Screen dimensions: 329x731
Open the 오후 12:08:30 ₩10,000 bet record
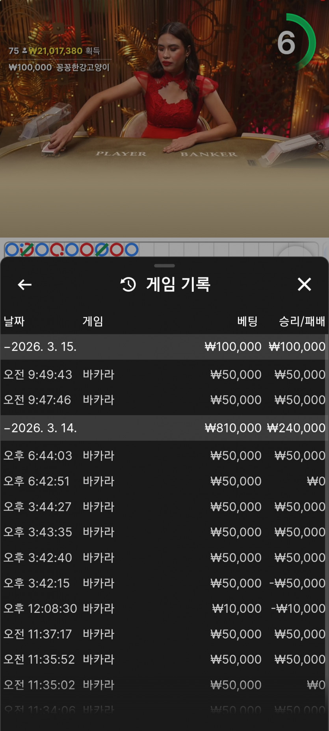[x=164, y=609]
